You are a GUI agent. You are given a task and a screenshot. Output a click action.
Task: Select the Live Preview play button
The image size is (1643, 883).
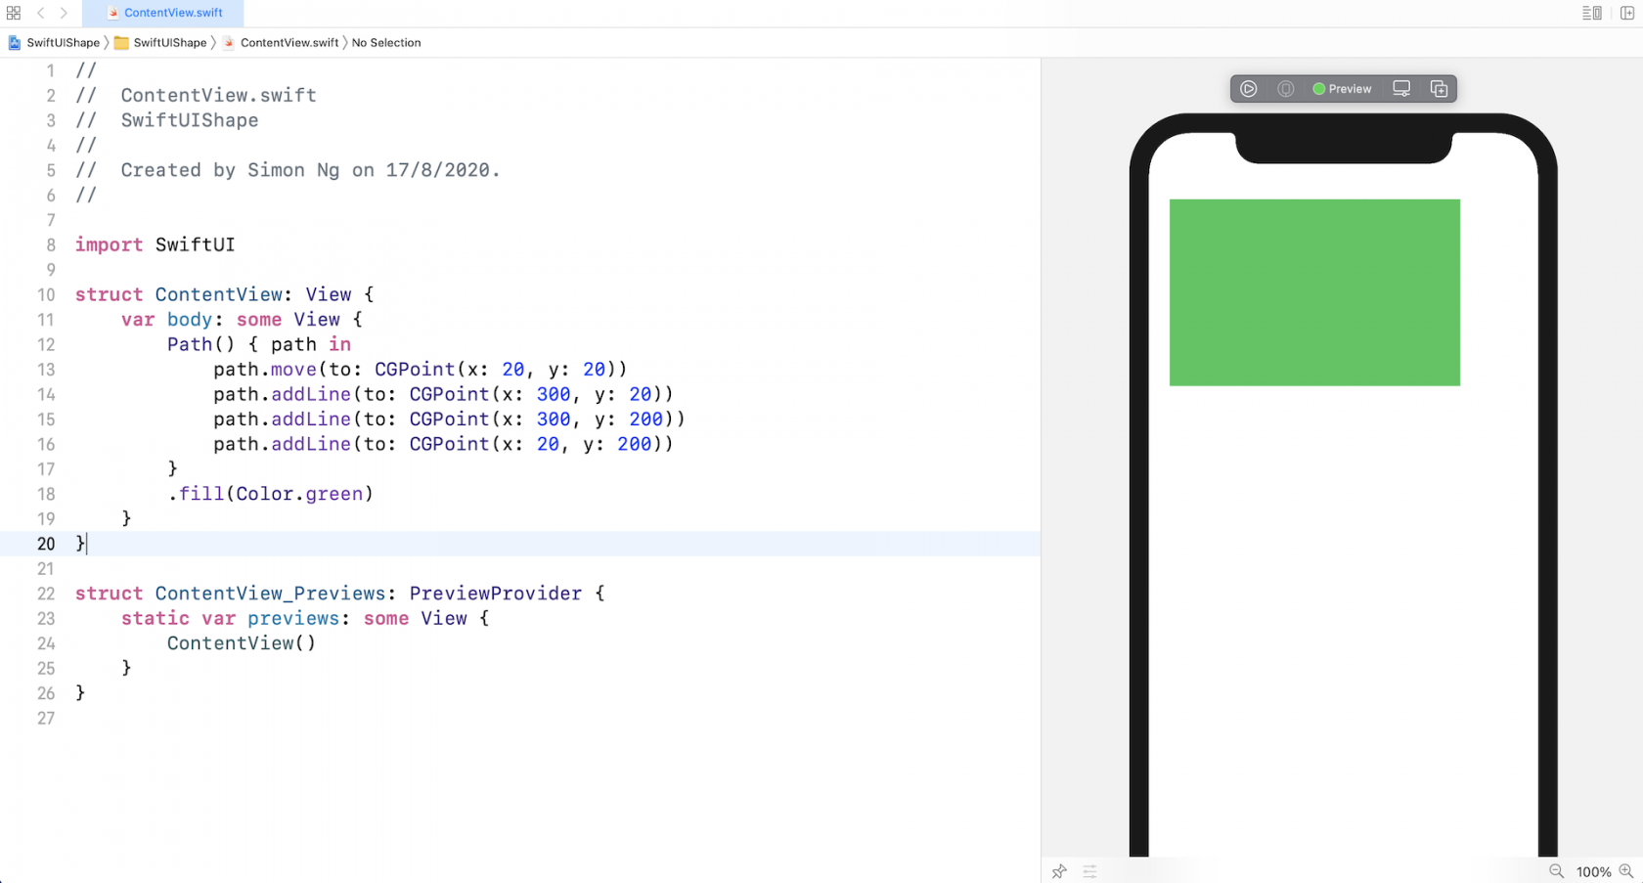(1249, 88)
